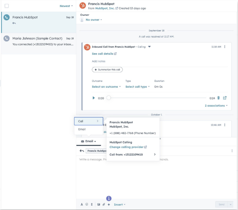Screen dimensions: 238x210
Task: Open the Send options dropdown arrow
Action: pos(231,205)
